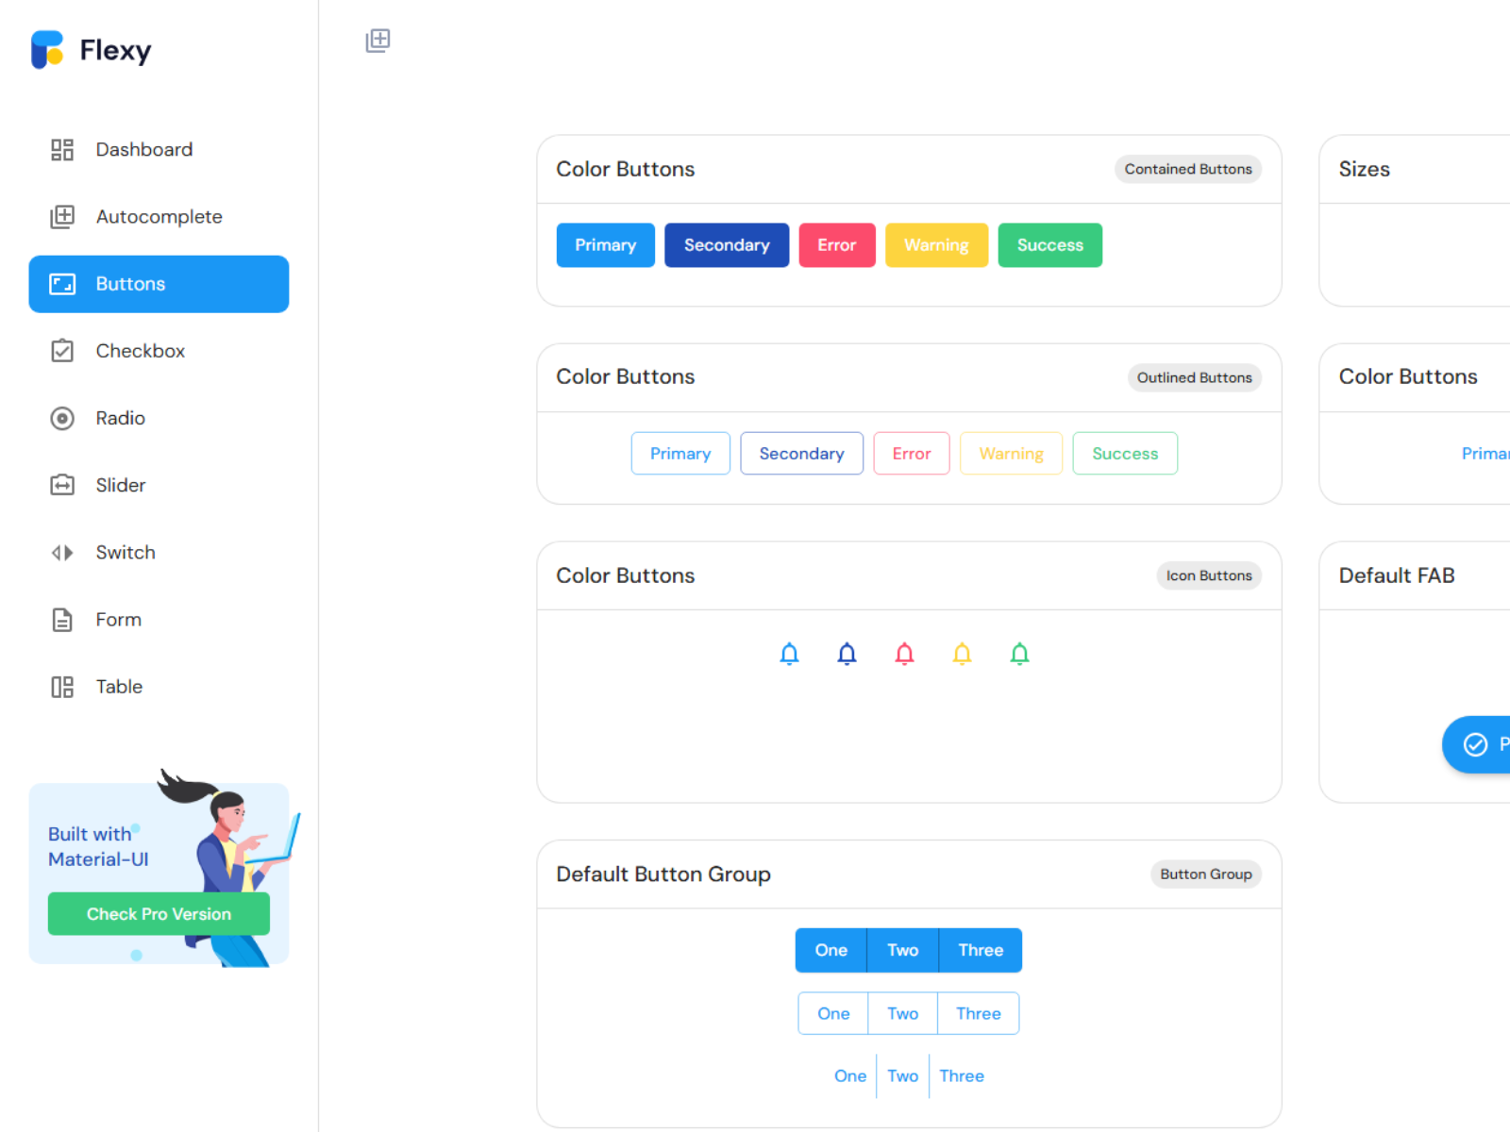
Task: Click the contained yellow Warning button
Action: point(937,245)
